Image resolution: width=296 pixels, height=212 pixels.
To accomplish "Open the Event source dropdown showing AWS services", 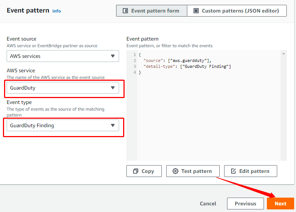I will 63,56.
